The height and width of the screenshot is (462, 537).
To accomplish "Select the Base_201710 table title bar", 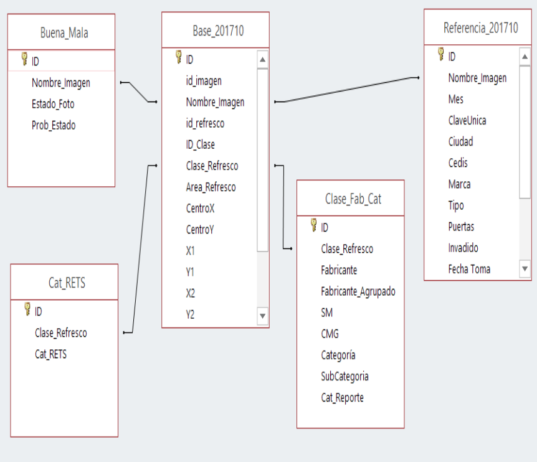I will [216, 31].
